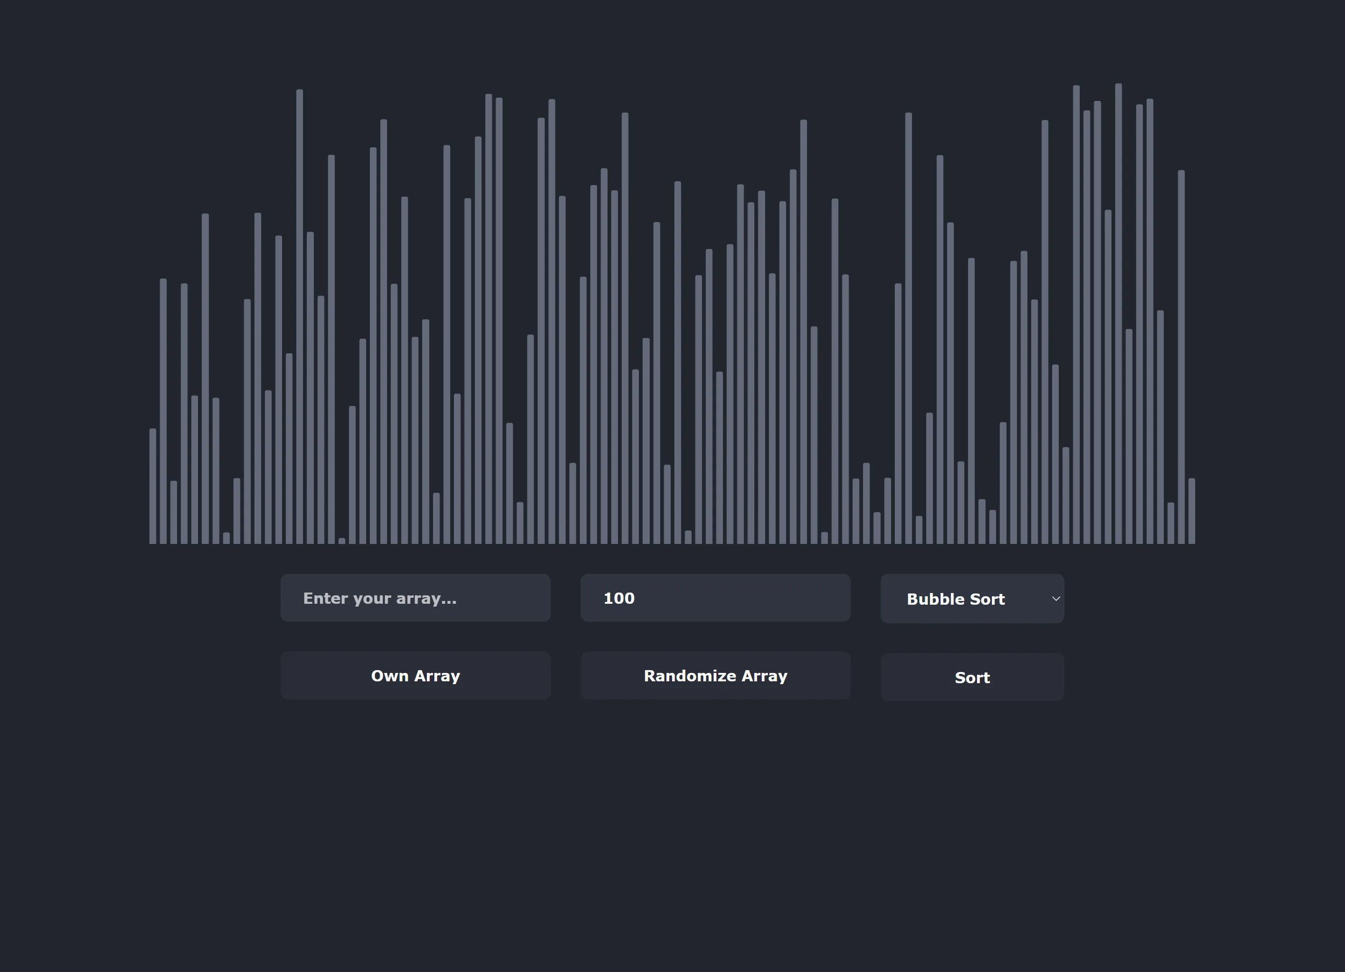The image size is (1345, 972).
Task: Expand the sorting algorithm selector chevron
Action: [1056, 598]
